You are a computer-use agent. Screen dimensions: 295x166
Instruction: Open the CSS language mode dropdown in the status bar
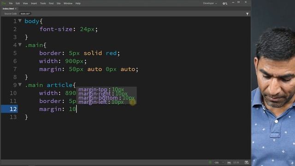[219, 163]
